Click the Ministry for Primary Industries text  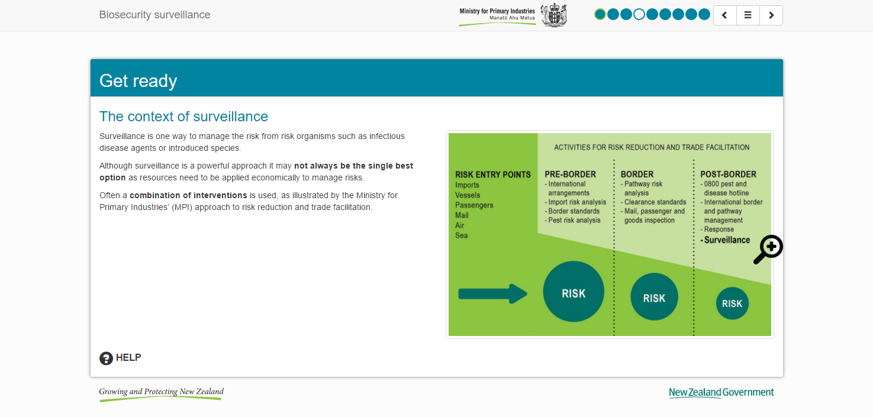coord(497,11)
